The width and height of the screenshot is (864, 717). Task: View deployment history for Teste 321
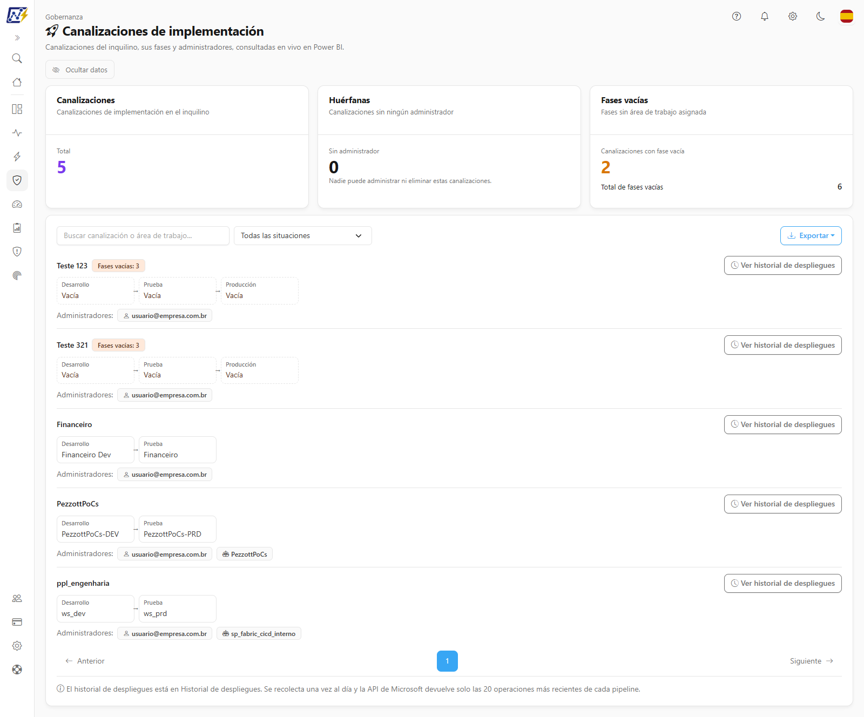[x=783, y=345]
